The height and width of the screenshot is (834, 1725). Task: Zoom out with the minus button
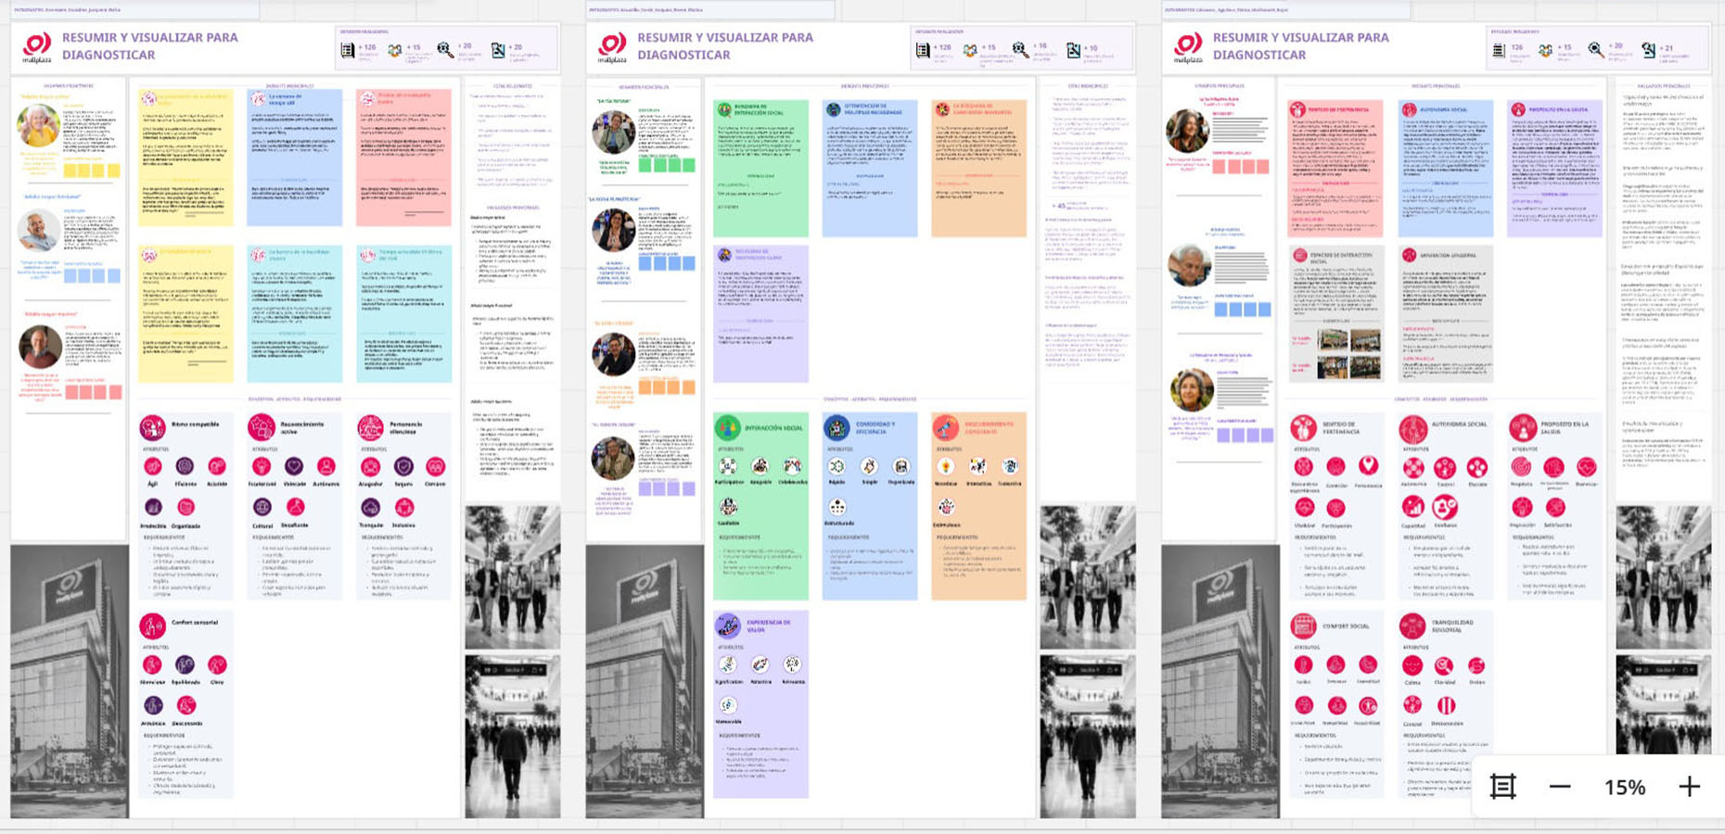point(1560,787)
